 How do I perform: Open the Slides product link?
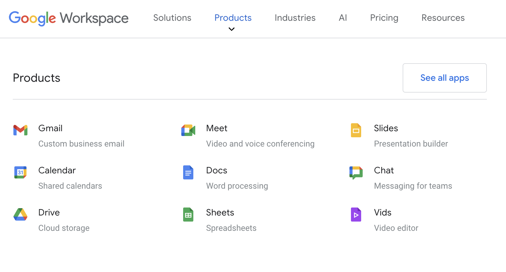[x=386, y=128]
